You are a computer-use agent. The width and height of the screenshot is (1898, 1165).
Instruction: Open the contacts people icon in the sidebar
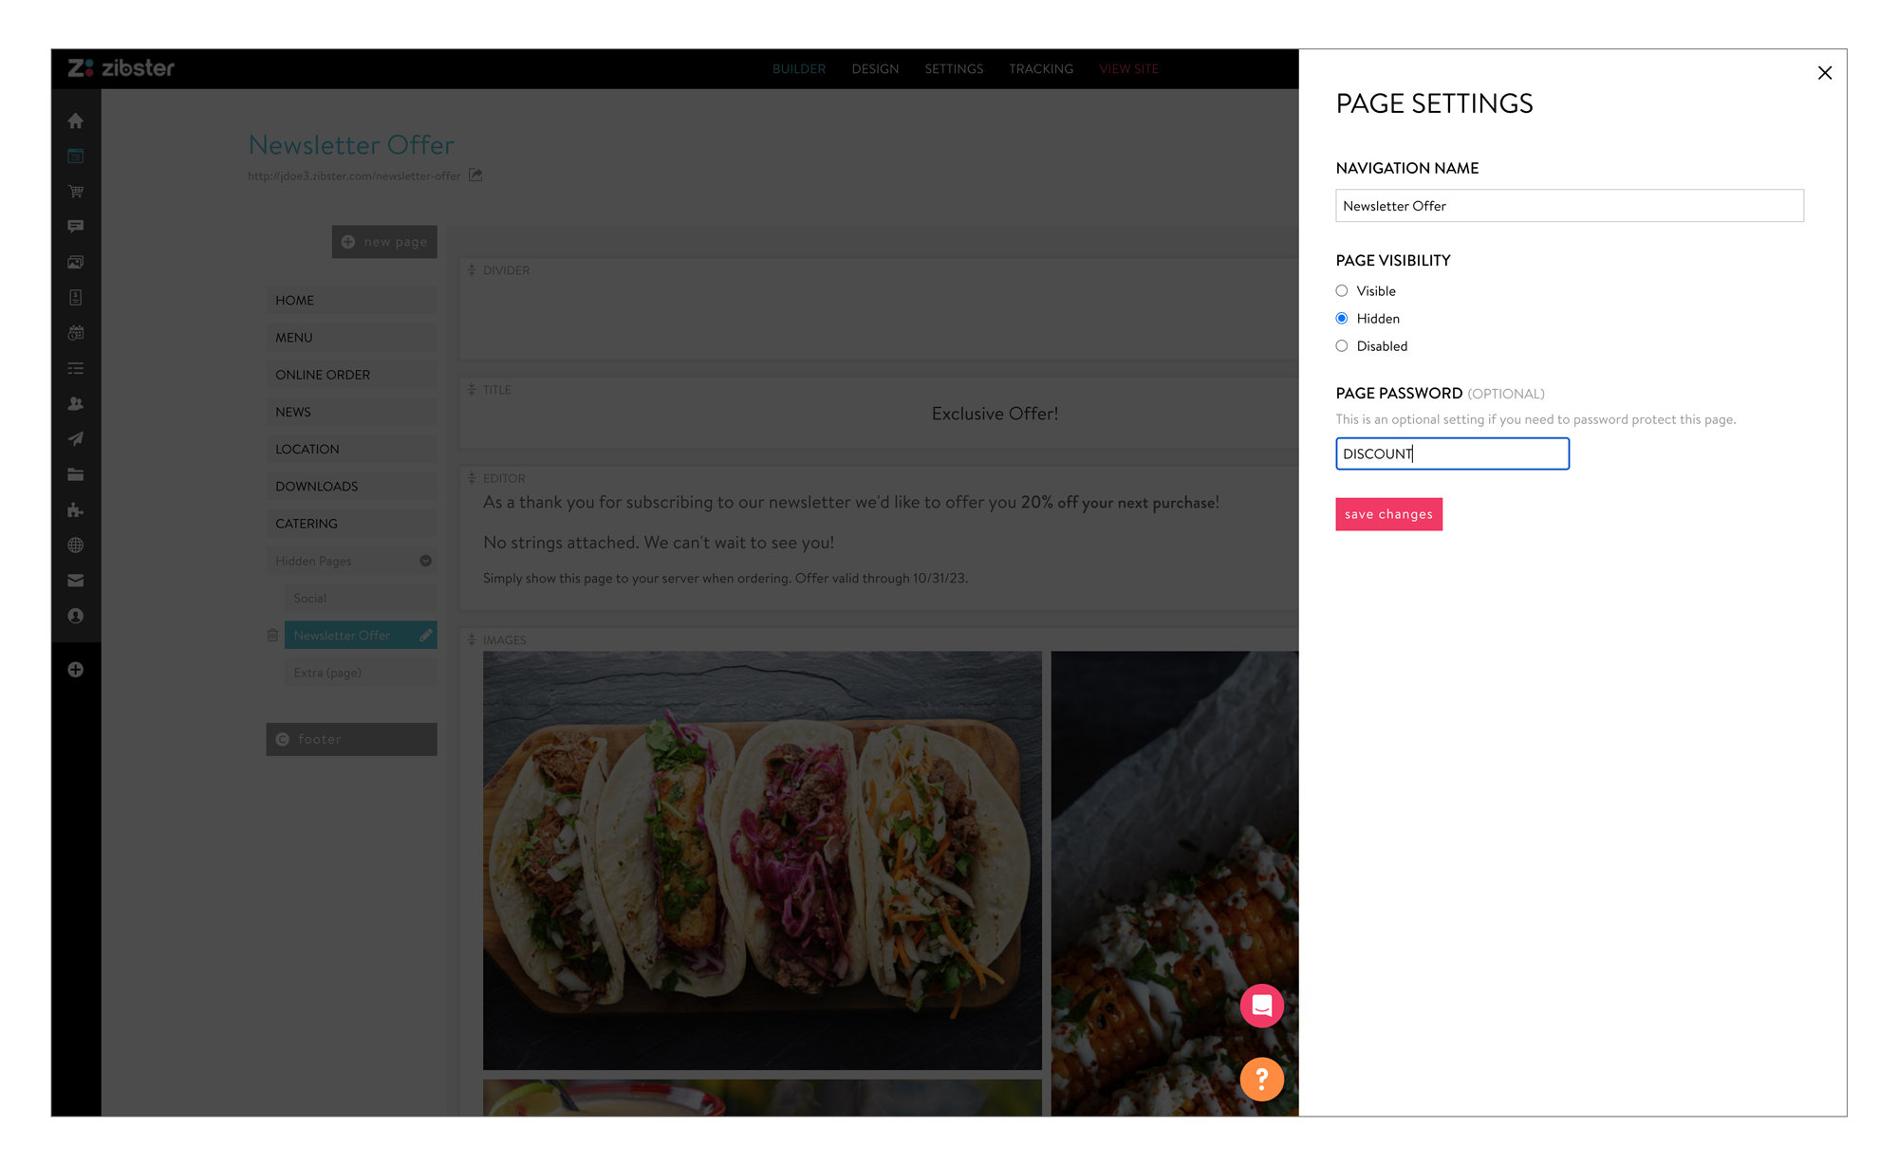76,403
